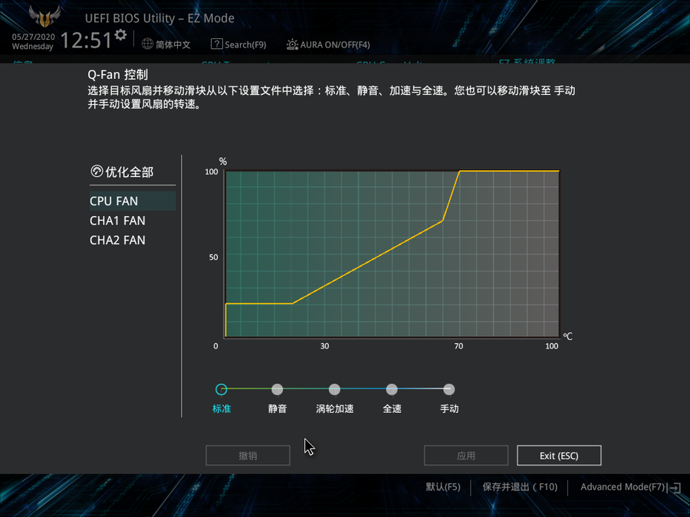The image size is (690, 517).
Task: Click the Search question mark icon
Action: tap(216, 44)
